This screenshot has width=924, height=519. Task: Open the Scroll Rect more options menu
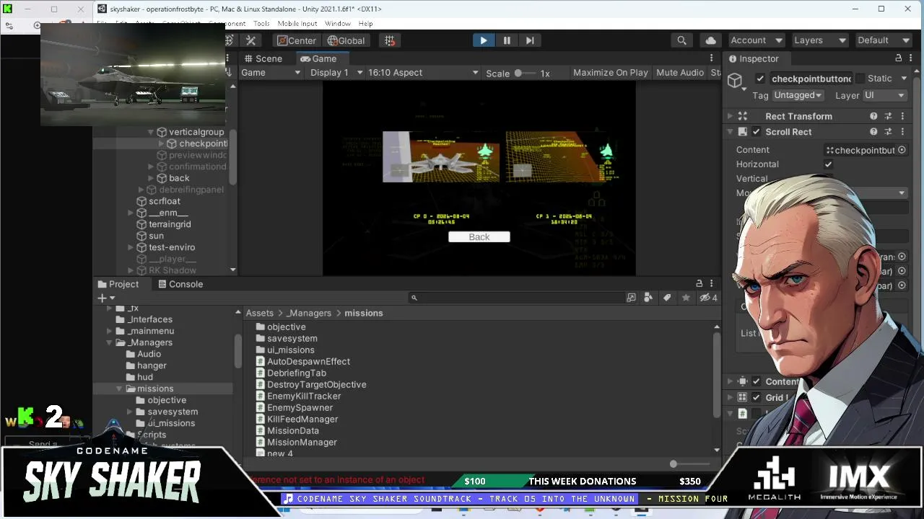(x=902, y=132)
